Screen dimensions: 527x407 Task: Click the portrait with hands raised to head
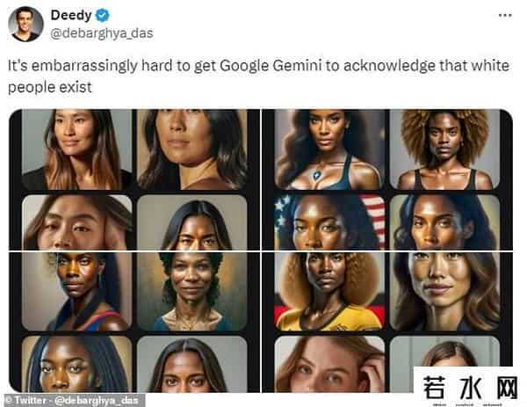click(x=76, y=222)
